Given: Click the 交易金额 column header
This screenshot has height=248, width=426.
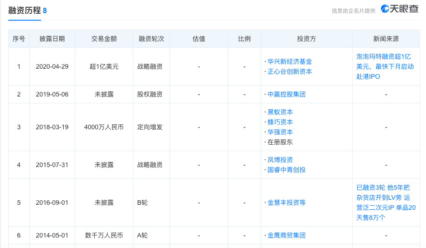Looking at the screenshot, I should (x=104, y=39).
